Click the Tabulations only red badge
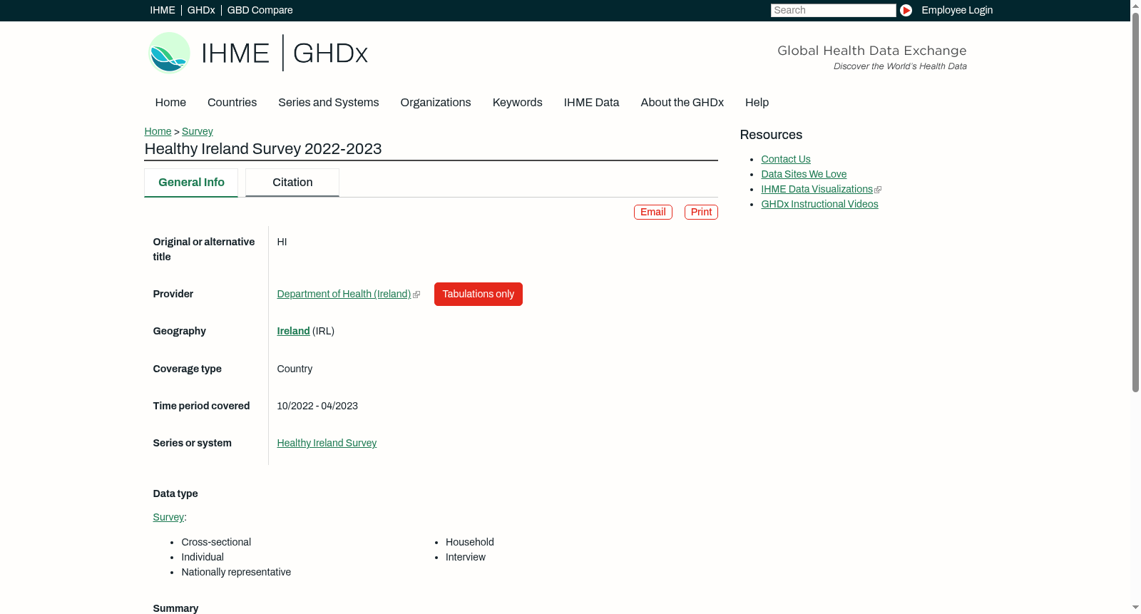The height and width of the screenshot is (614, 1141). pyautogui.click(x=479, y=294)
